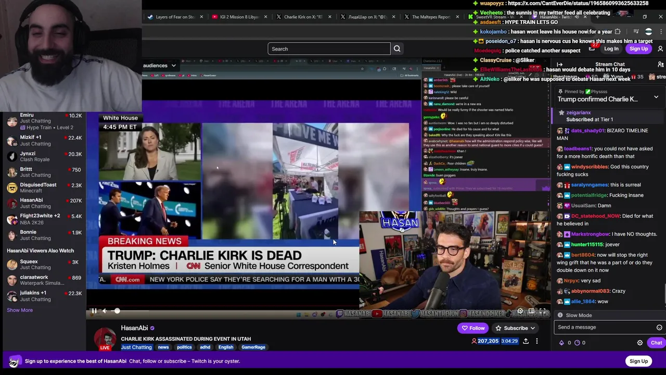Open the chat community users icon
Viewport: 666px width, 375px height.
pos(660,65)
